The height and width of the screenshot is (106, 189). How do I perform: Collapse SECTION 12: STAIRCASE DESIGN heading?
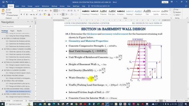click(2, 39)
